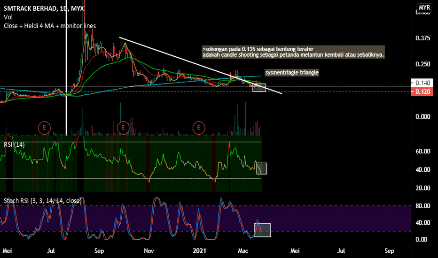This screenshot has height=258, width=438.
Task: Click the 0.140 price label on axis
Action: (x=422, y=83)
